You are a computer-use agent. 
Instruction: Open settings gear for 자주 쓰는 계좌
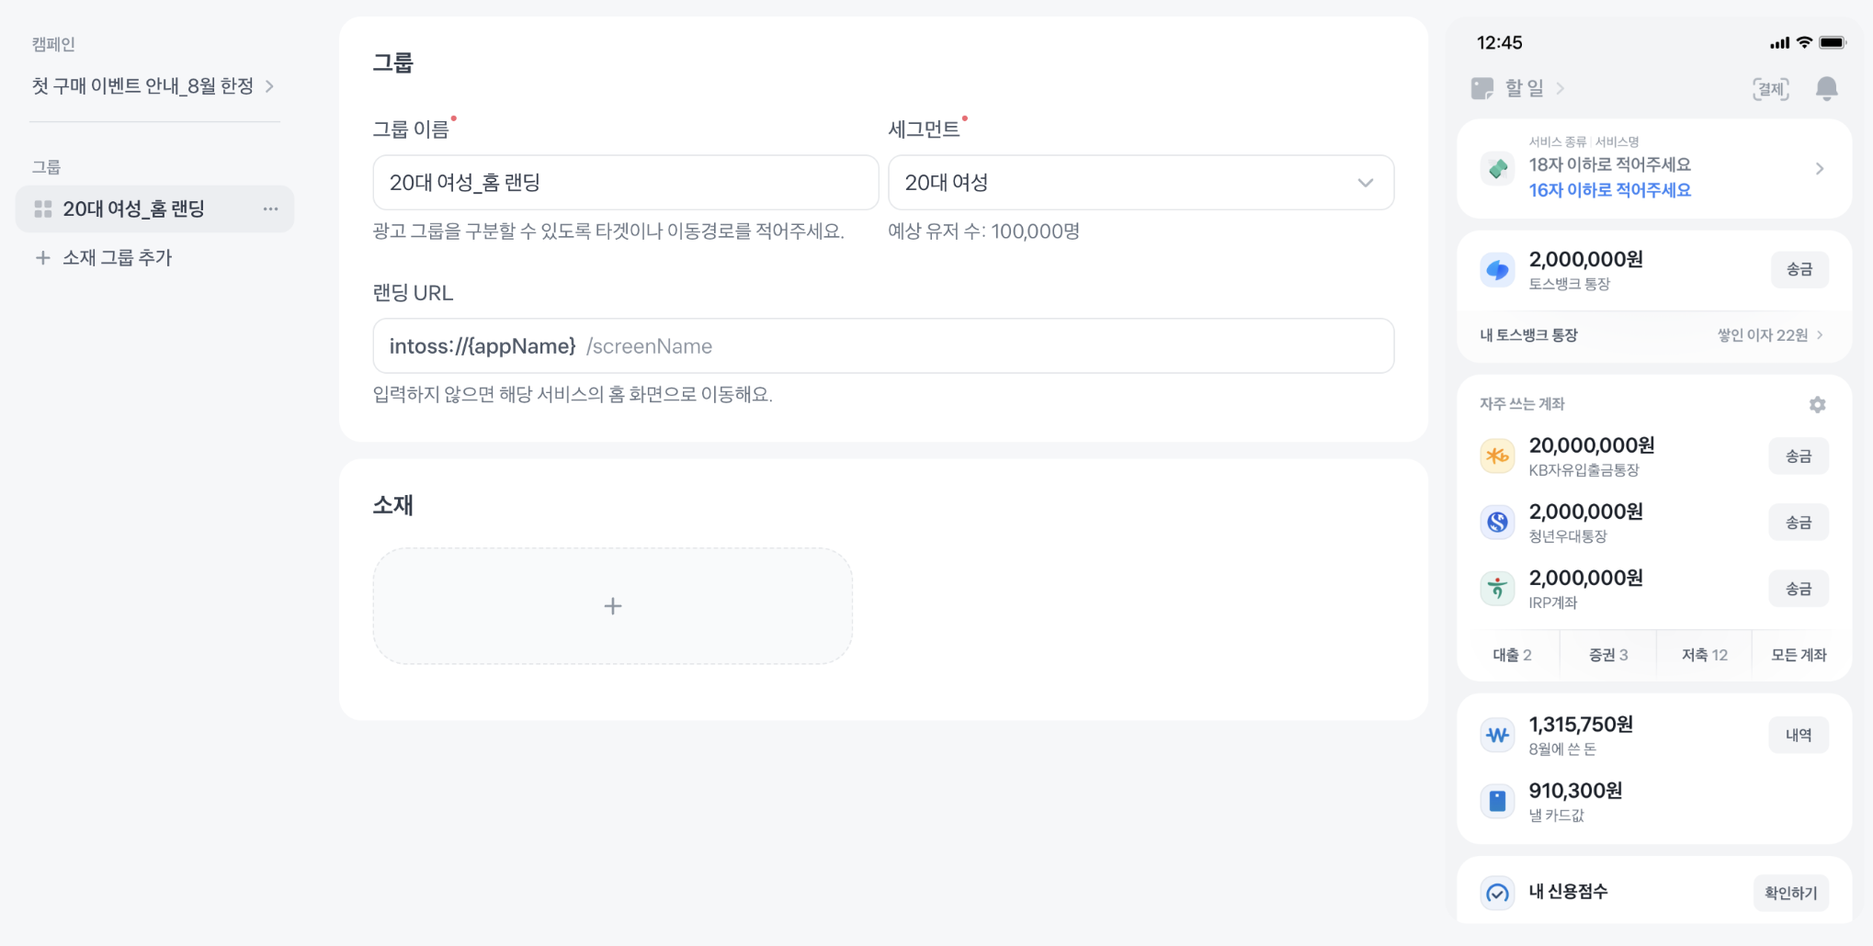click(1817, 405)
